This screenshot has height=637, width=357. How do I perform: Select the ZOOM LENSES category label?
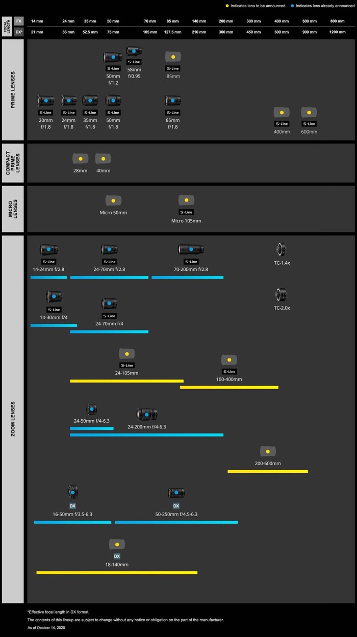point(13,419)
